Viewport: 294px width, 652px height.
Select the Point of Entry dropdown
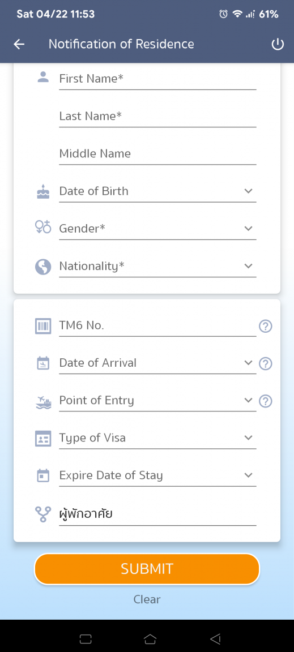[x=157, y=401]
